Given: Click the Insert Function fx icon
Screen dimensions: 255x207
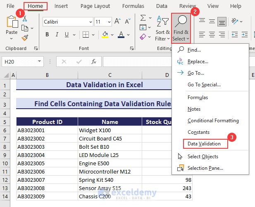Looking at the screenshot, I should 94,62.
